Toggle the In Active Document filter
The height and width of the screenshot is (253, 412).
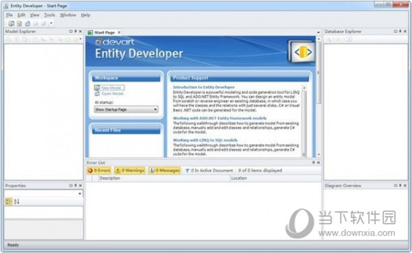209,171
